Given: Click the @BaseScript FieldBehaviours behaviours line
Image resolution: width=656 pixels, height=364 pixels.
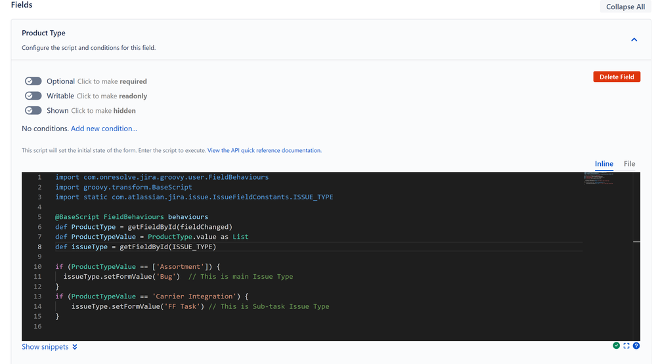Looking at the screenshot, I should [x=131, y=217].
